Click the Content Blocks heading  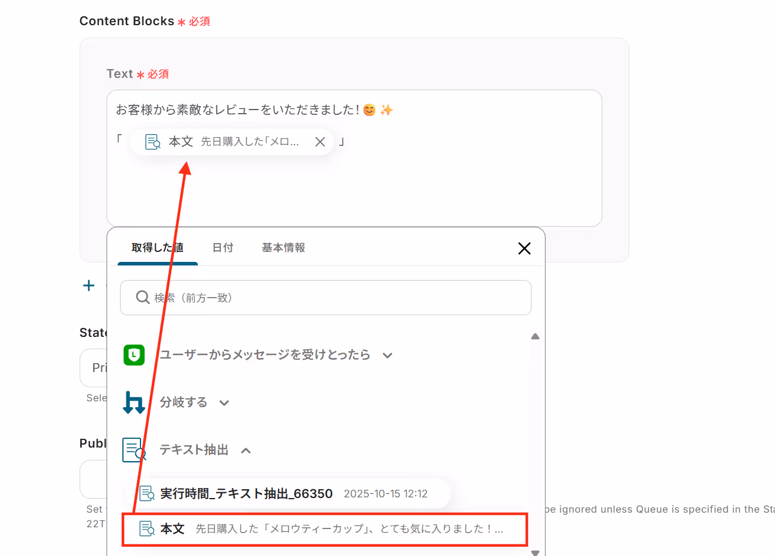click(x=127, y=21)
